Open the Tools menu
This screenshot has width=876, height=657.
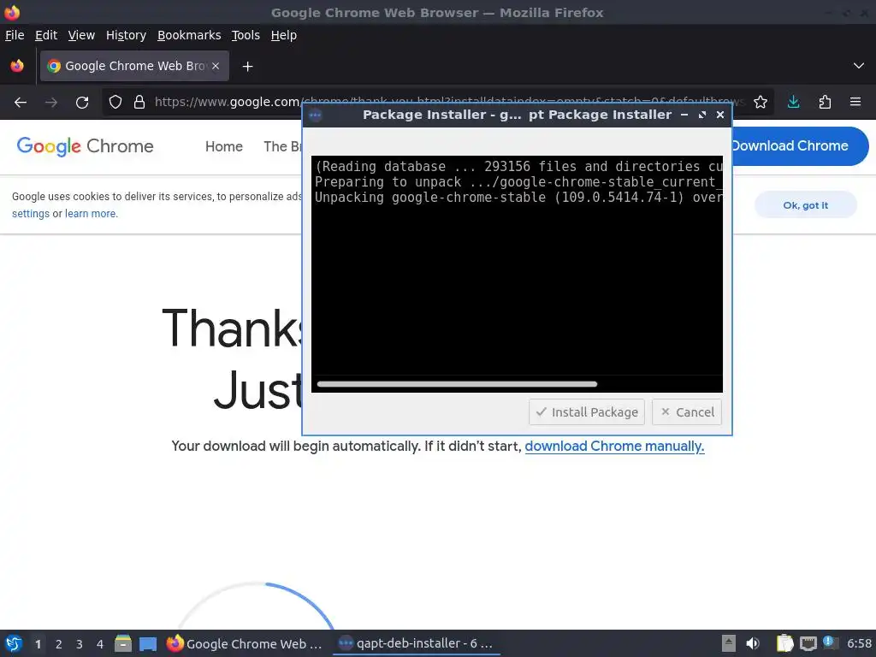[246, 35]
